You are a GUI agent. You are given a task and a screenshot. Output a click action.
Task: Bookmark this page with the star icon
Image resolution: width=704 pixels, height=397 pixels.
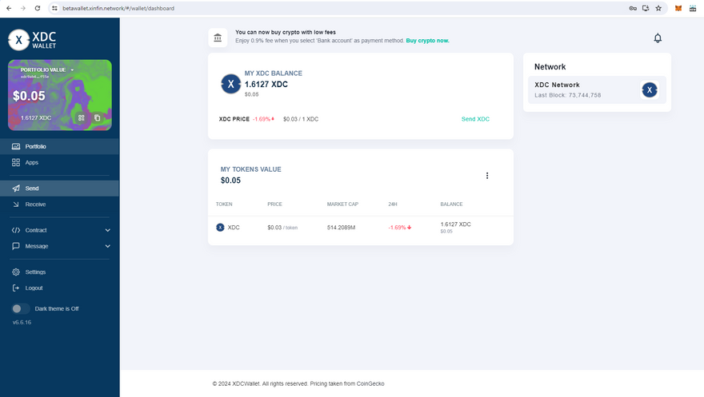pyautogui.click(x=658, y=8)
